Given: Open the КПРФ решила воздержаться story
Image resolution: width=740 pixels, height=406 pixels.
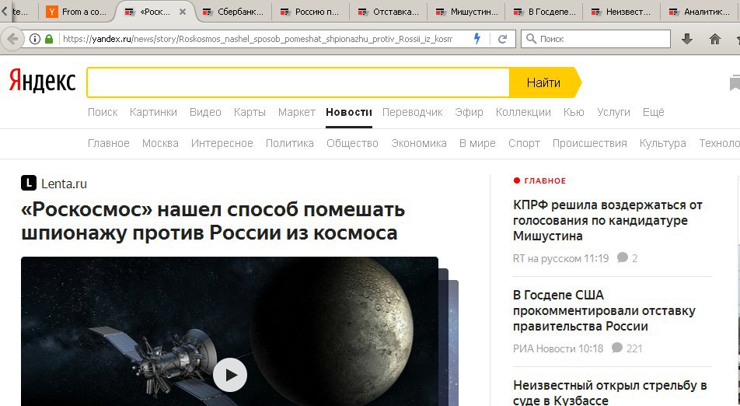Looking at the screenshot, I should click(x=608, y=220).
